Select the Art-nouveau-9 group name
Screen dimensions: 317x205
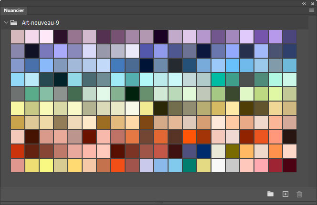pos(41,22)
